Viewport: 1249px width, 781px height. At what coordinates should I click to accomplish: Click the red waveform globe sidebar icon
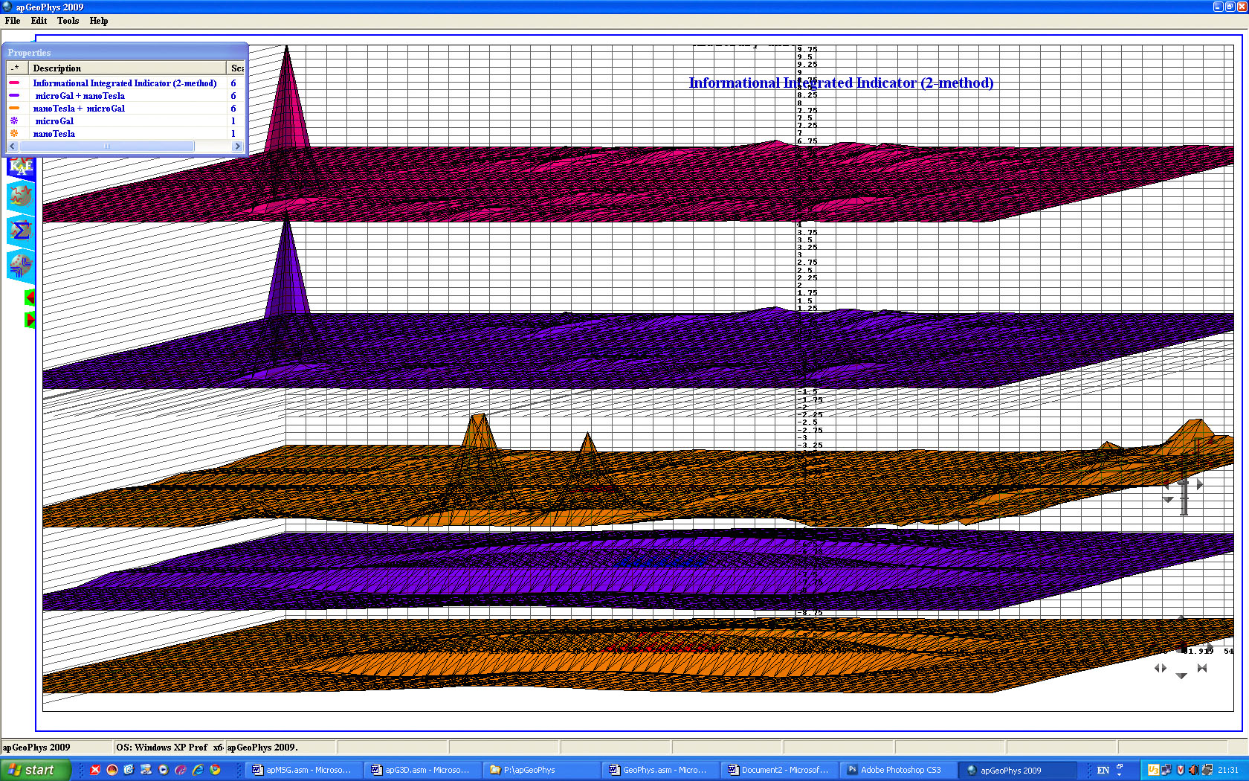pyautogui.click(x=21, y=196)
